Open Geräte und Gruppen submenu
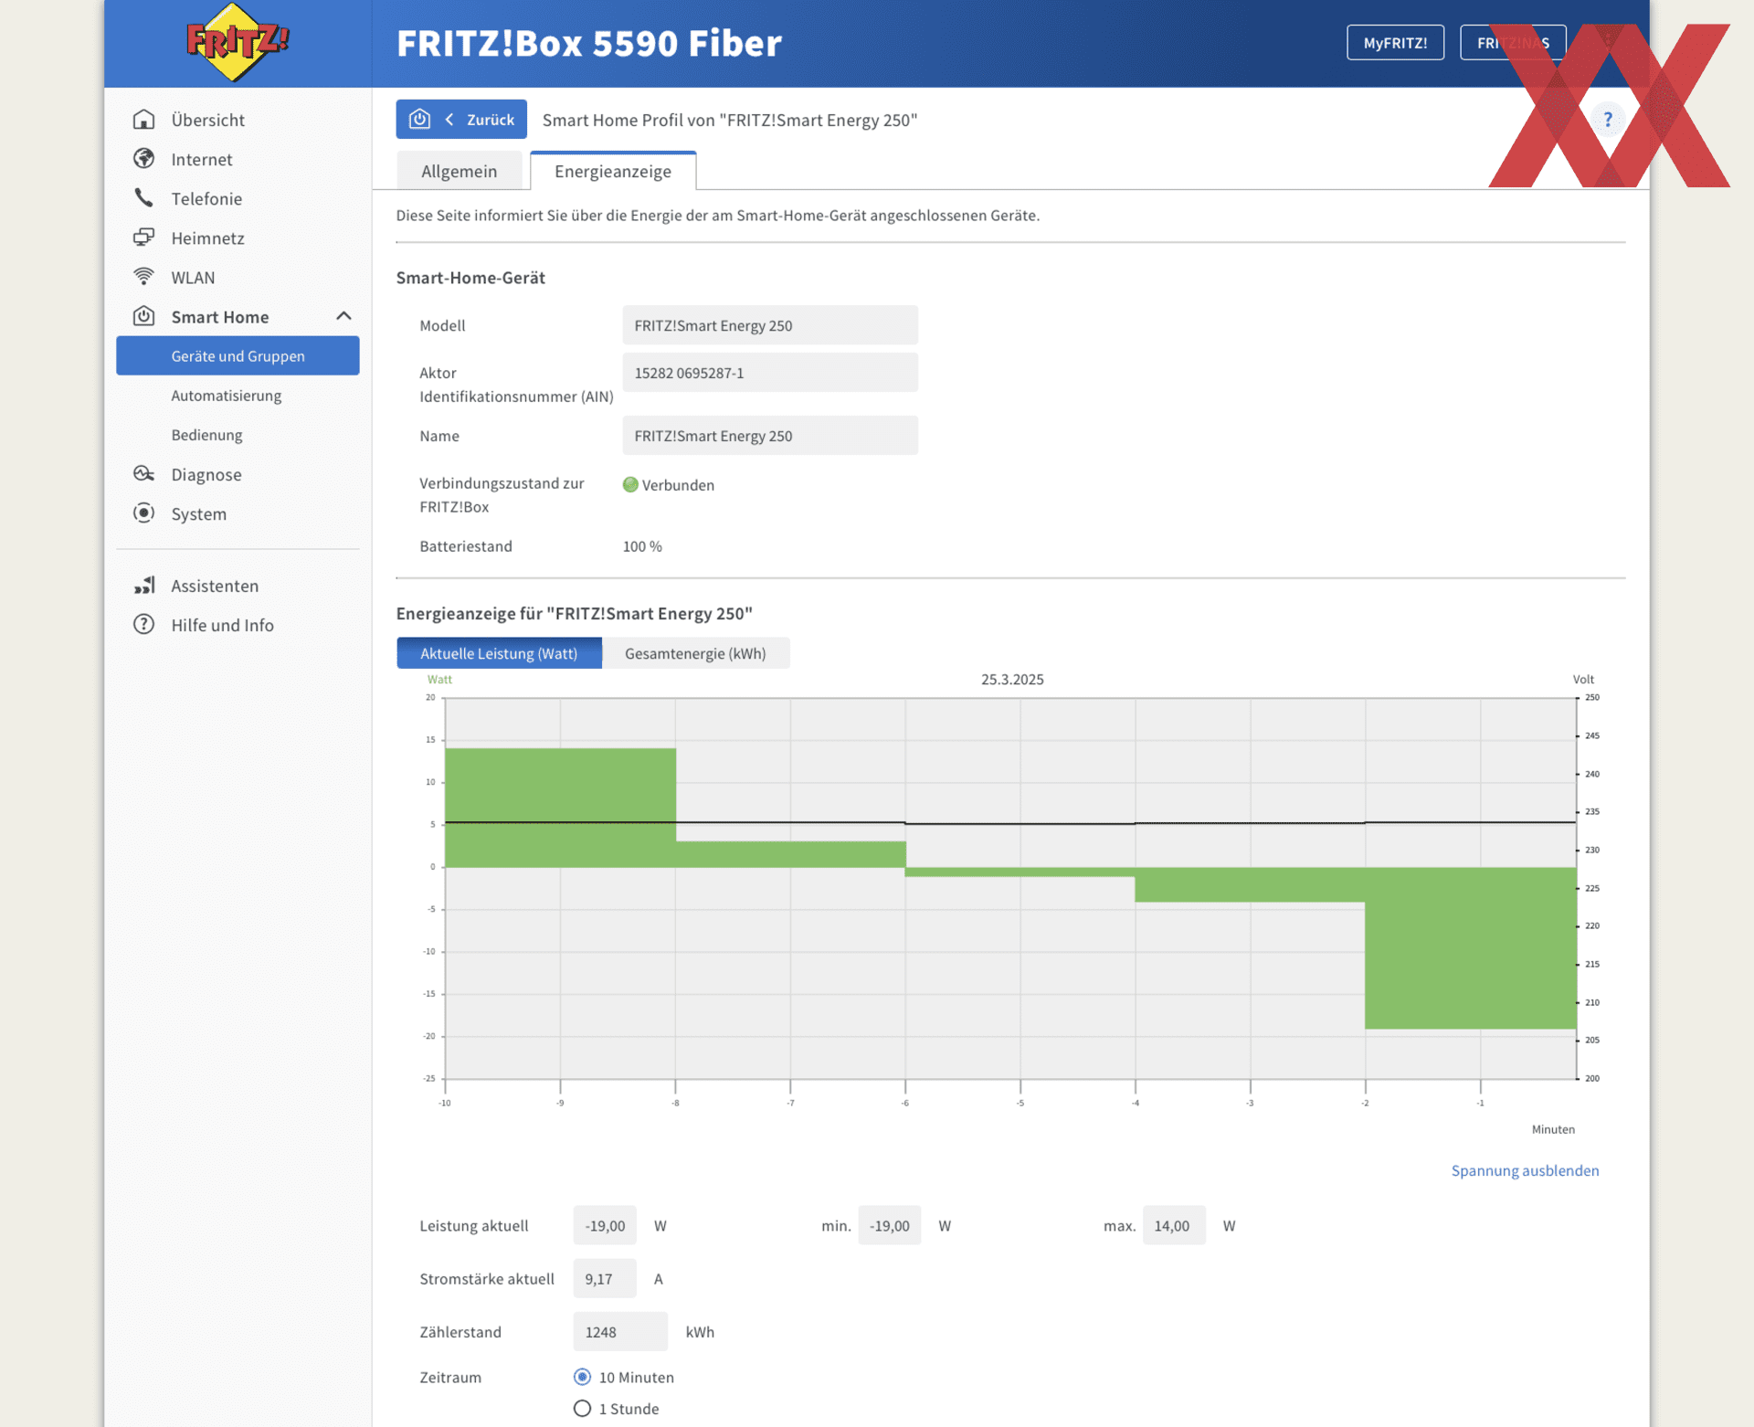The width and height of the screenshot is (1754, 1427). tap(238, 356)
